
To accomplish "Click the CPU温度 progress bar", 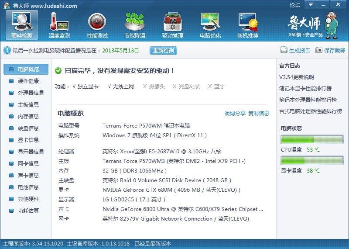I will click(x=312, y=139).
